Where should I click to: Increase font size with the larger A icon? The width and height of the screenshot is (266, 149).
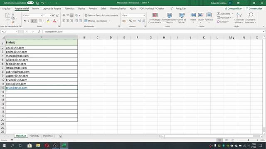click(x=53, y=15)
